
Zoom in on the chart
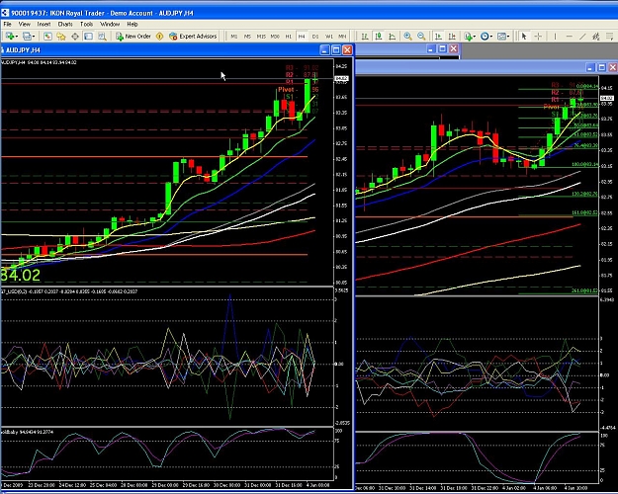(x=408, y=37)
